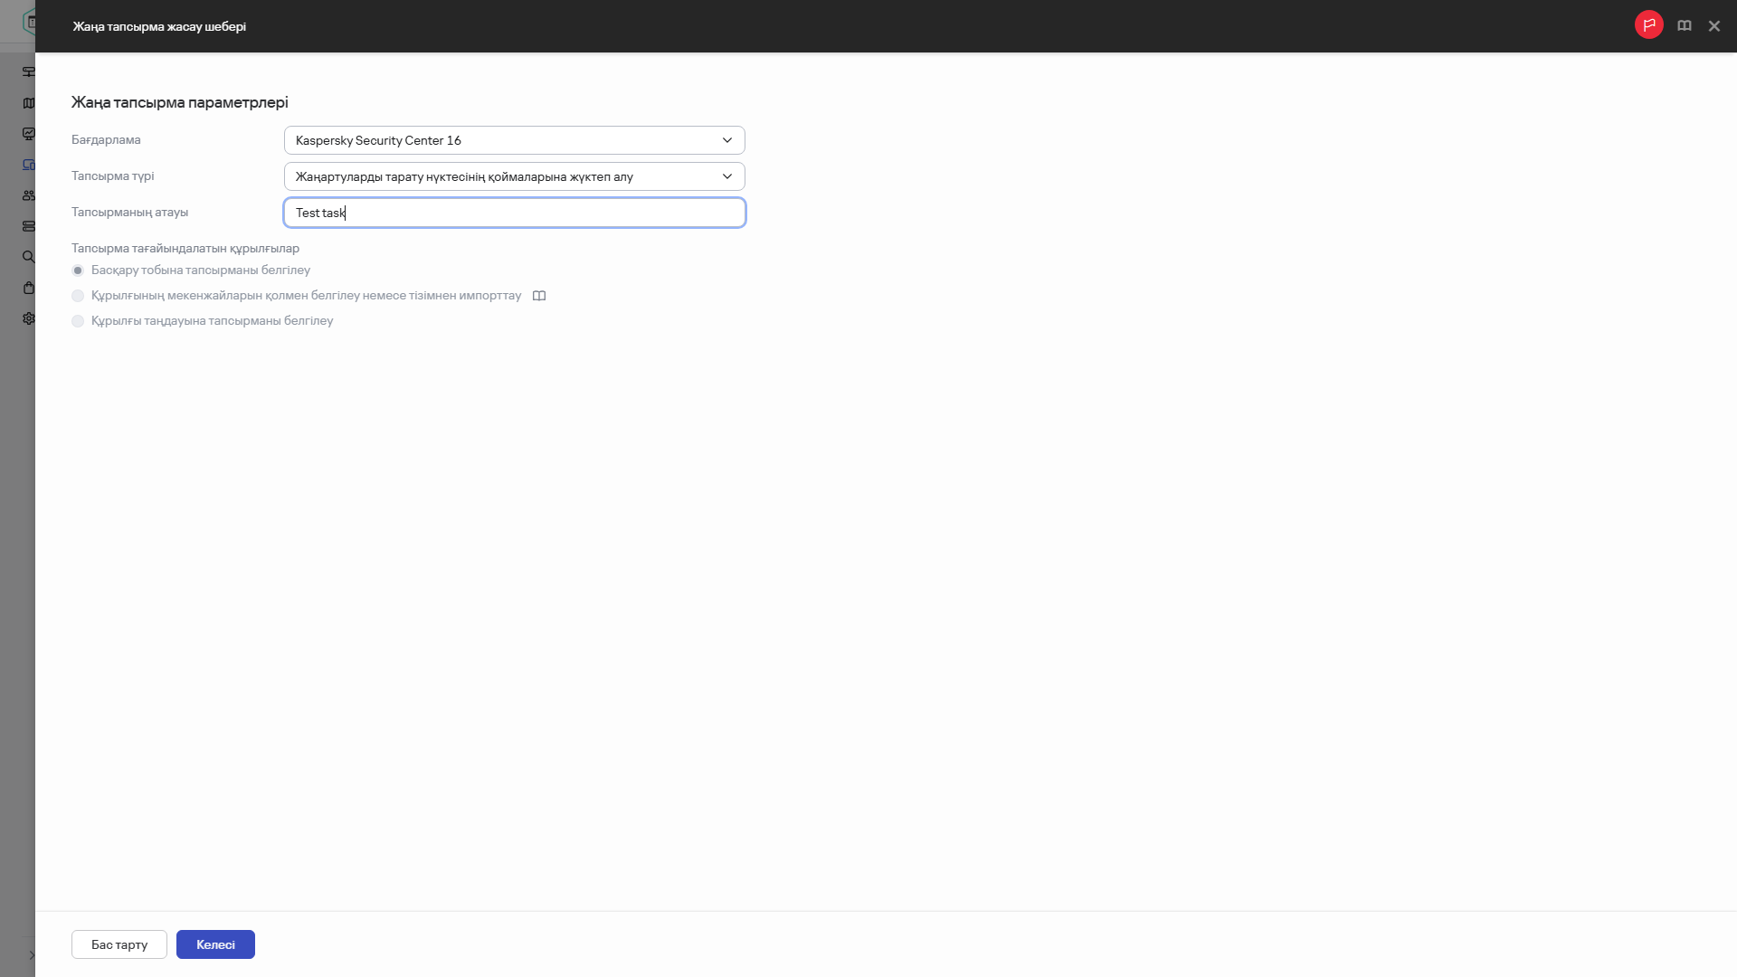Viewport: 1737px width, 977px height.
Task: Select 'Құрылғының мекенжайларын қолмен белгілеу' radio button
Action: [x=78, y=296]
